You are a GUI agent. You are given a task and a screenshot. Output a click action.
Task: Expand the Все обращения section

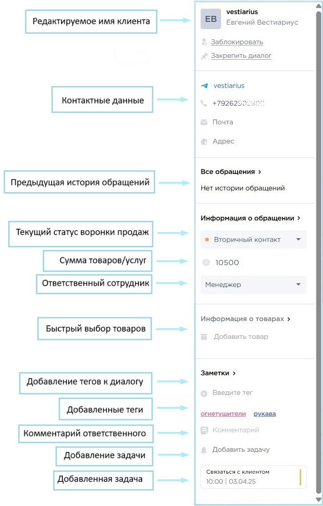pyautogui.click(x=231, y=172)
